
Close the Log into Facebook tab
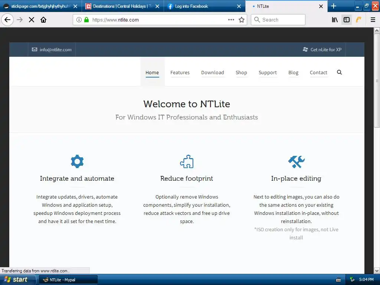pos(239,6)
